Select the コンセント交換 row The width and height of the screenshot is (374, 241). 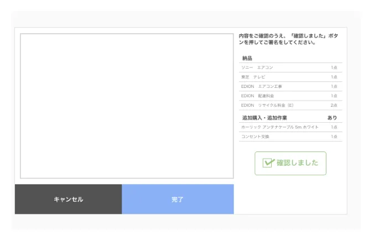click(x=290, y=137)
